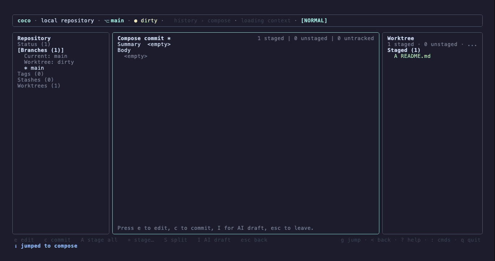Collapse the Staged (1) section
The image size is (495, 261).
404,50
